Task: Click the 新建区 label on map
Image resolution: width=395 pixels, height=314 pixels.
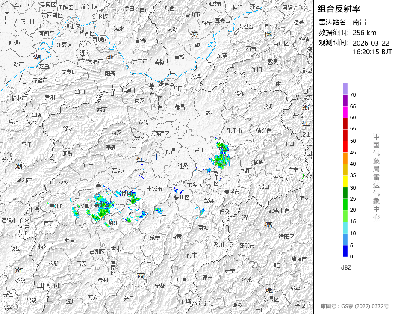Action: point(162,134)
